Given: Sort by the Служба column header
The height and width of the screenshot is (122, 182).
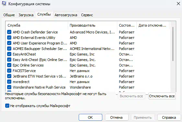Looking at the screenshot, I should tap(37, 25).
